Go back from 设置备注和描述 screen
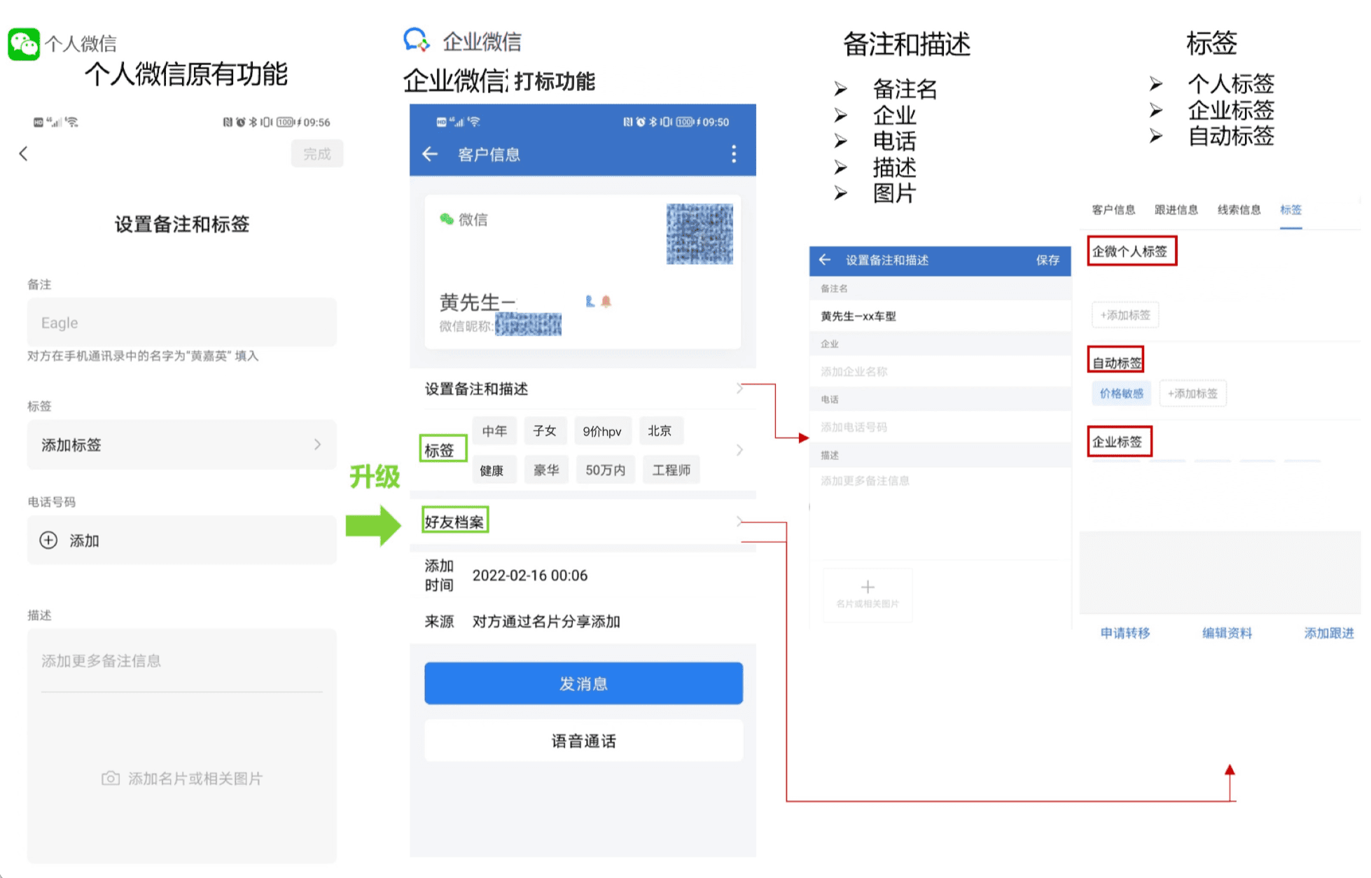 point(825,260)
